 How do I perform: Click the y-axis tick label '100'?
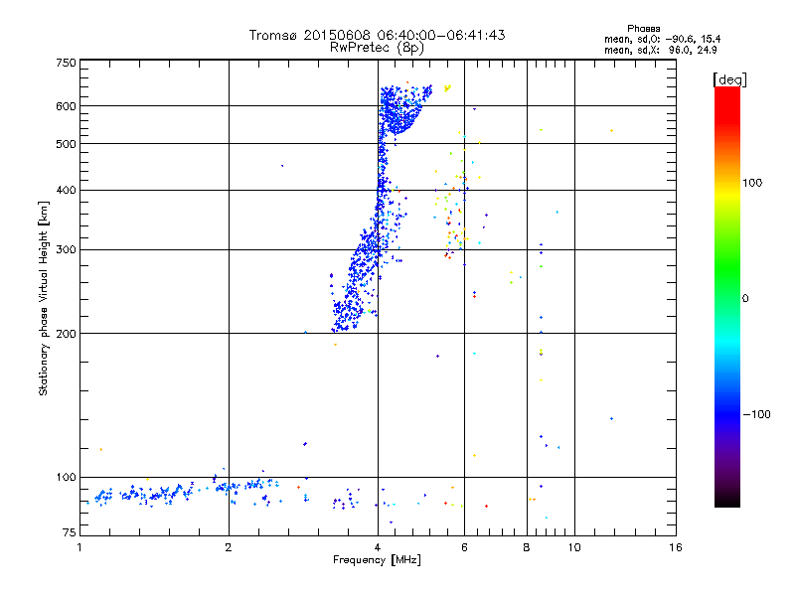click(x=66, y=477)
